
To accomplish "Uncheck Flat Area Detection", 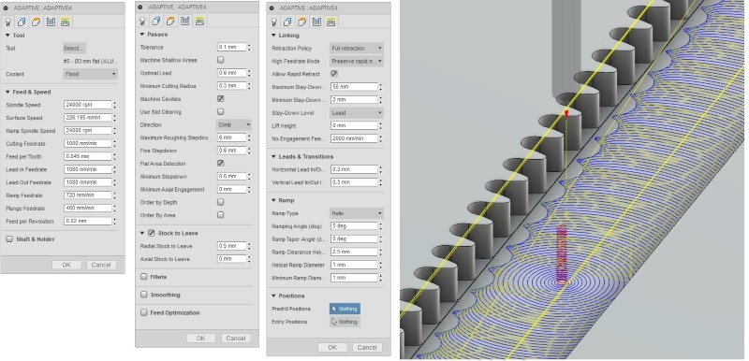I will pos(220,163).
